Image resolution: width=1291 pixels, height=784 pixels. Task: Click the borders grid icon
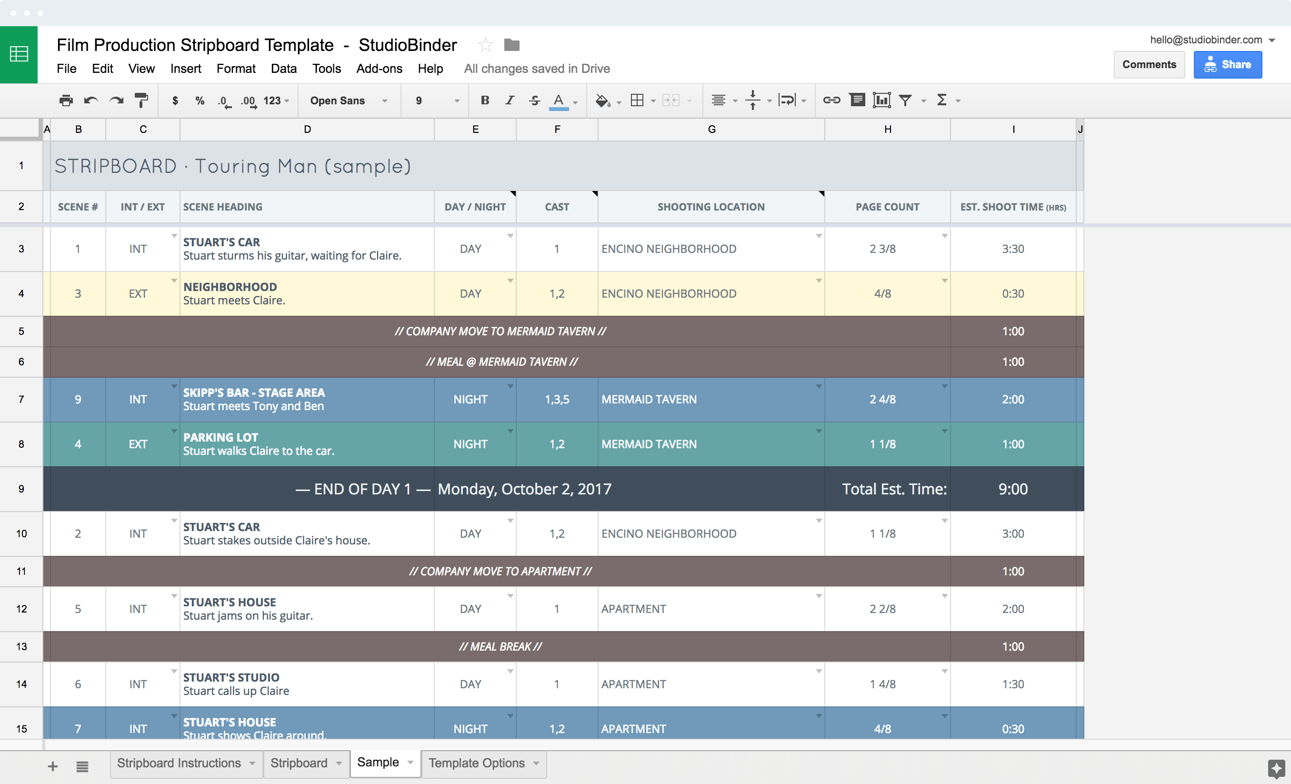click(639, 100)
